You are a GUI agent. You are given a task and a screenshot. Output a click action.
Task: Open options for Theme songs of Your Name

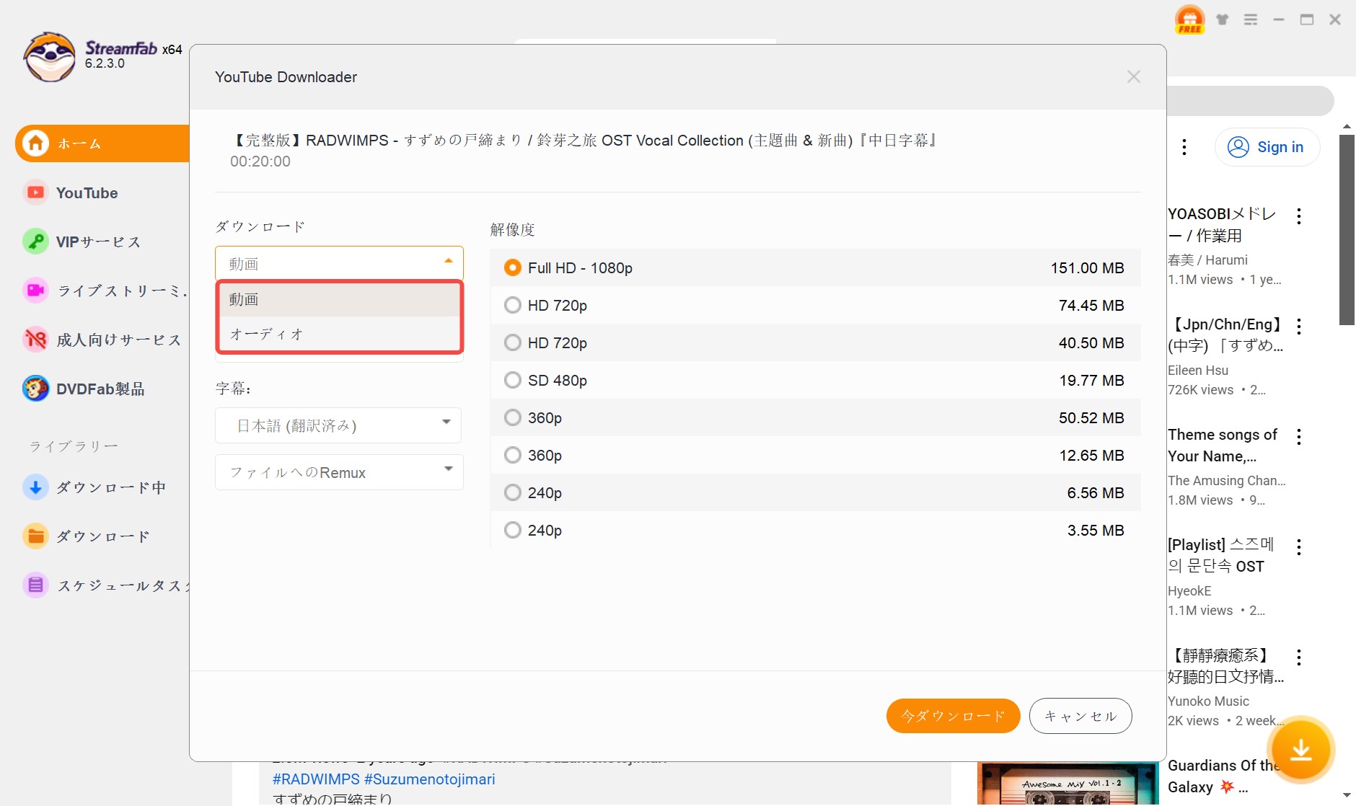(x=1299, y=437)
